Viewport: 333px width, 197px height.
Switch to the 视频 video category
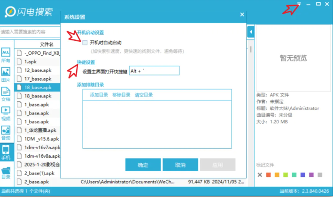coord(6,114)
